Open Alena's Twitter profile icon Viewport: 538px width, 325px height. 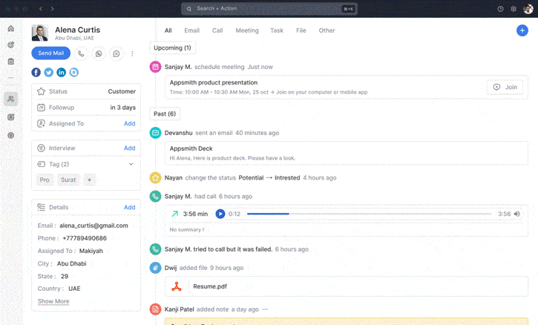coord(49,72)
